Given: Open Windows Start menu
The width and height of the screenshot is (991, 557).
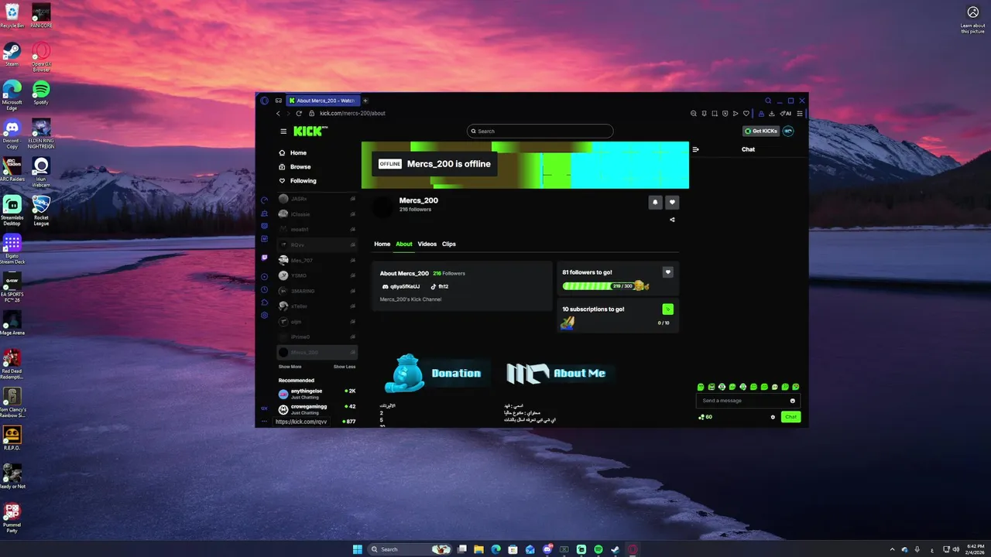Looking at the screenshot, I should pyautogui.click(x=357, y=549).
